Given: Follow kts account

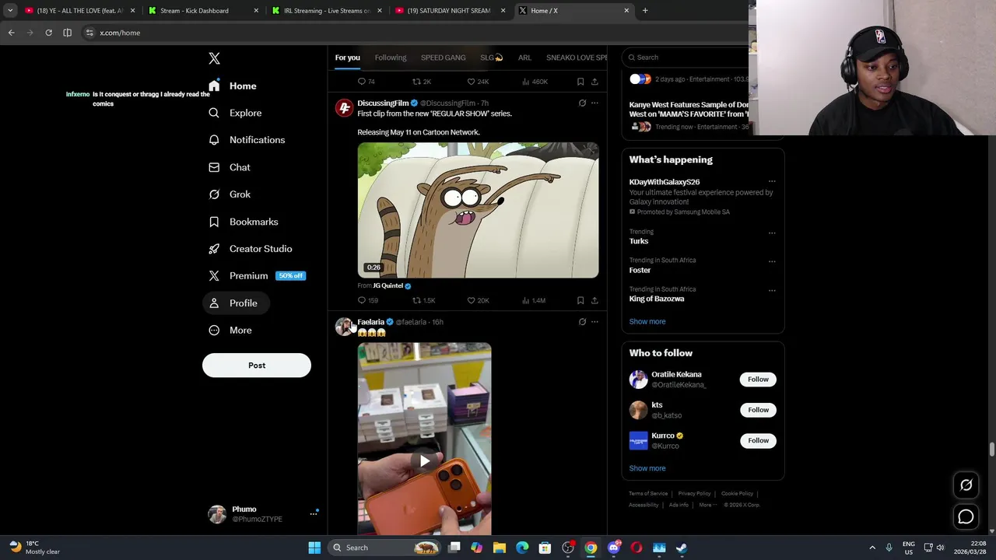Looking at the screenshot, I should point(758,410).
